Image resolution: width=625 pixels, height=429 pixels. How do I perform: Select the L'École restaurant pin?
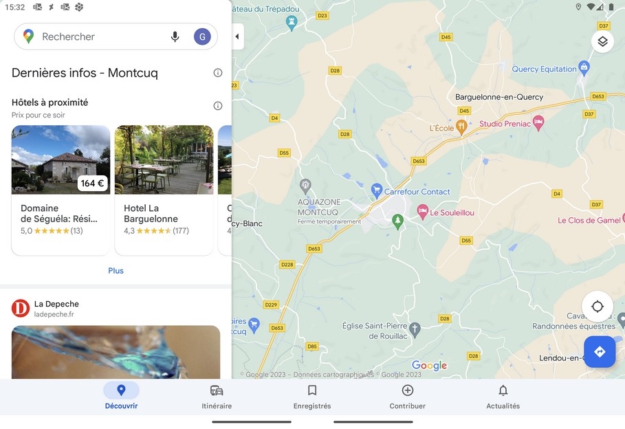(461, 127)
